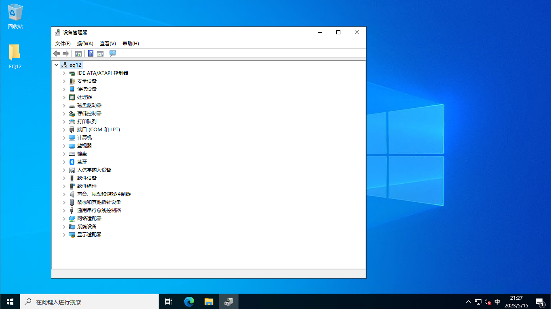Open File Explorer from the taskbar
Screen dimensions: 551x309
[x=209, y=301]
